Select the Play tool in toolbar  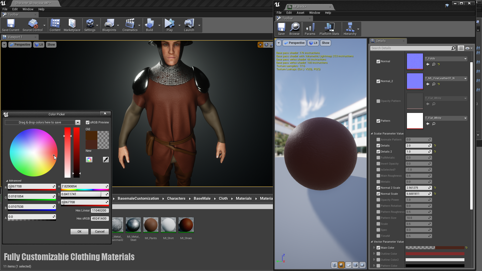(x=169, y=25)
